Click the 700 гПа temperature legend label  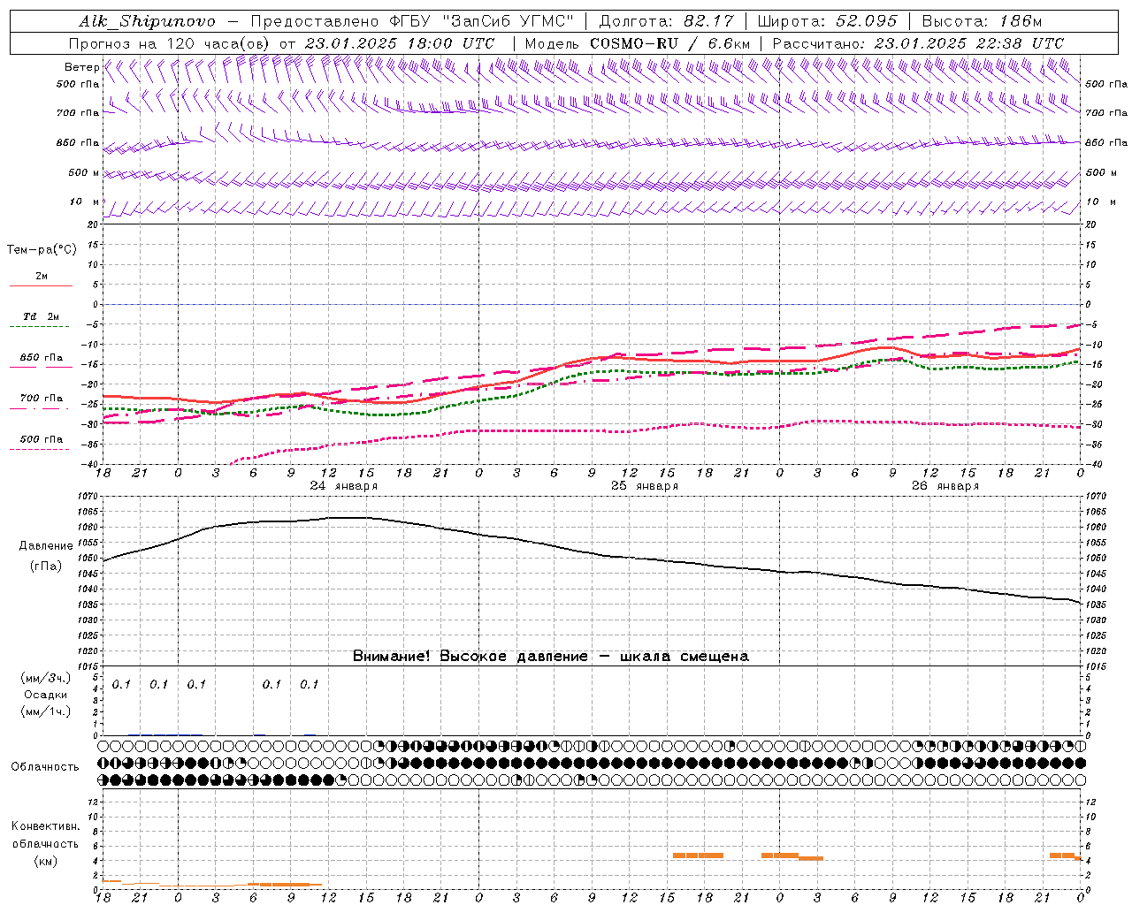(42, 399)
